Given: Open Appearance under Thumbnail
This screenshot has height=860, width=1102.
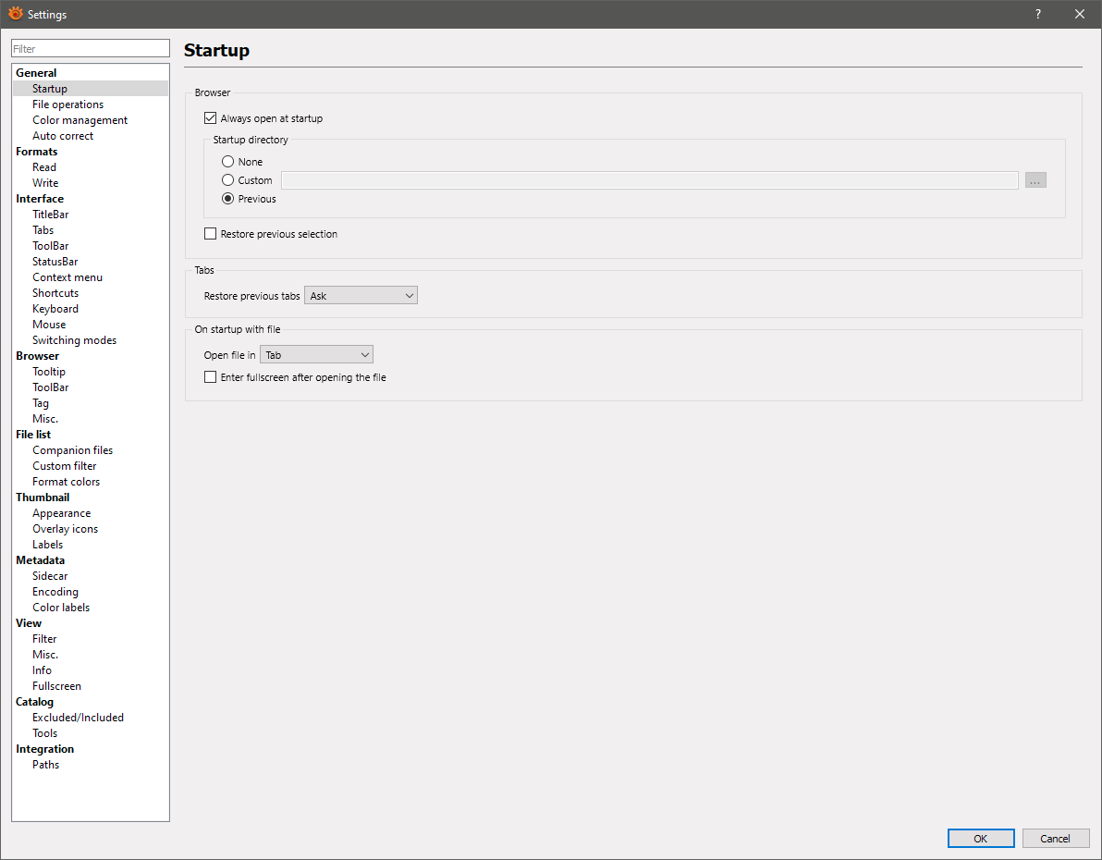Looking at the screenshot, I should tap(62, 513).
